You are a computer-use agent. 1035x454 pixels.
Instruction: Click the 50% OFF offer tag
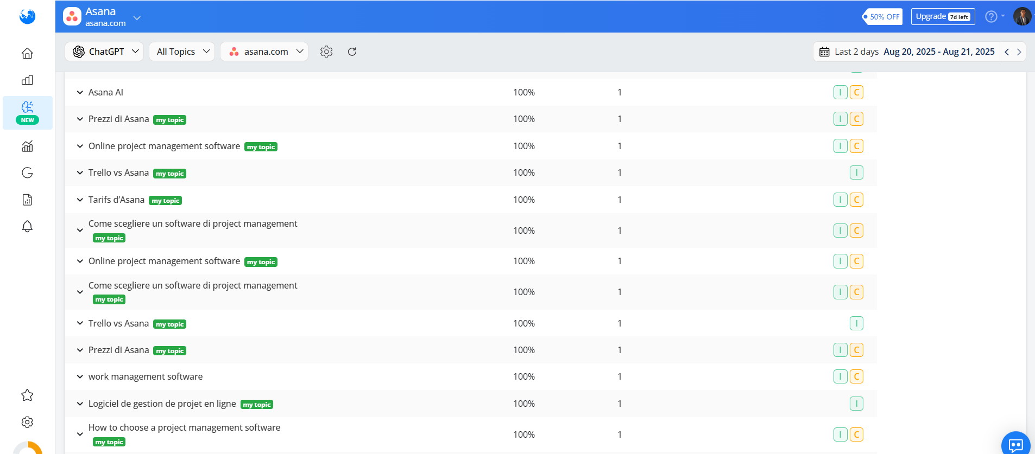point(882,16)
